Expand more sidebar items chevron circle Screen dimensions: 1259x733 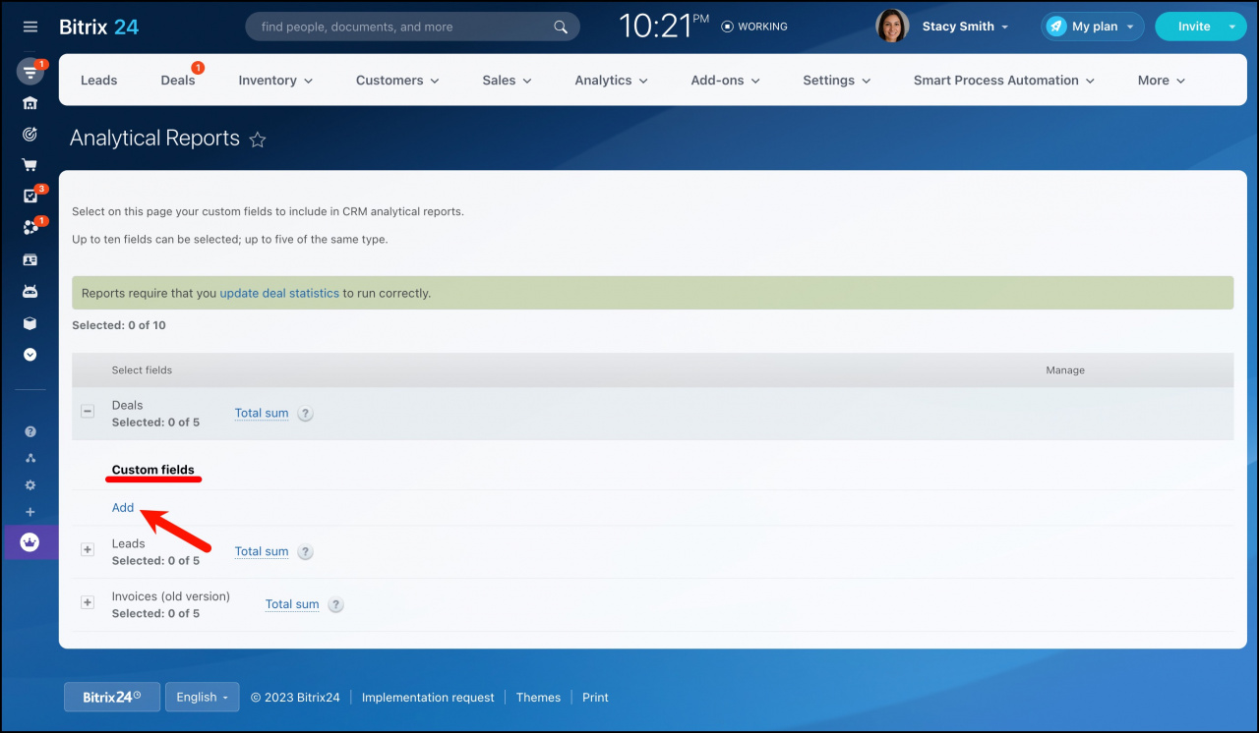pyautogui.click(x=30, y=355)
